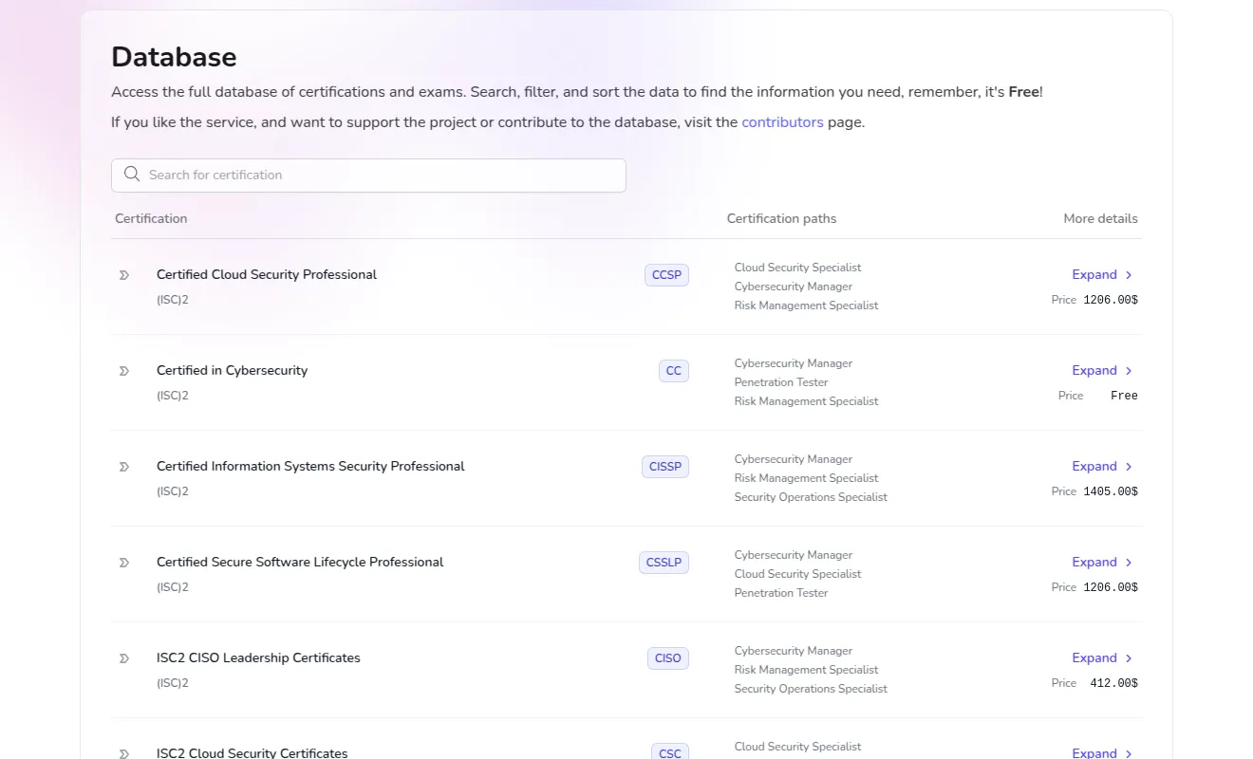Click the arrow icon beside ISC2 CISO Leadership Certificates
This screenshot has height=759, width=1253.
click(123, 657)
